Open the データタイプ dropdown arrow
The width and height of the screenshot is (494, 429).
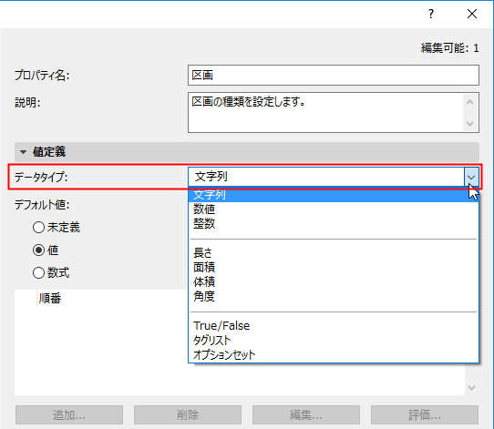[x=471, y=178]
